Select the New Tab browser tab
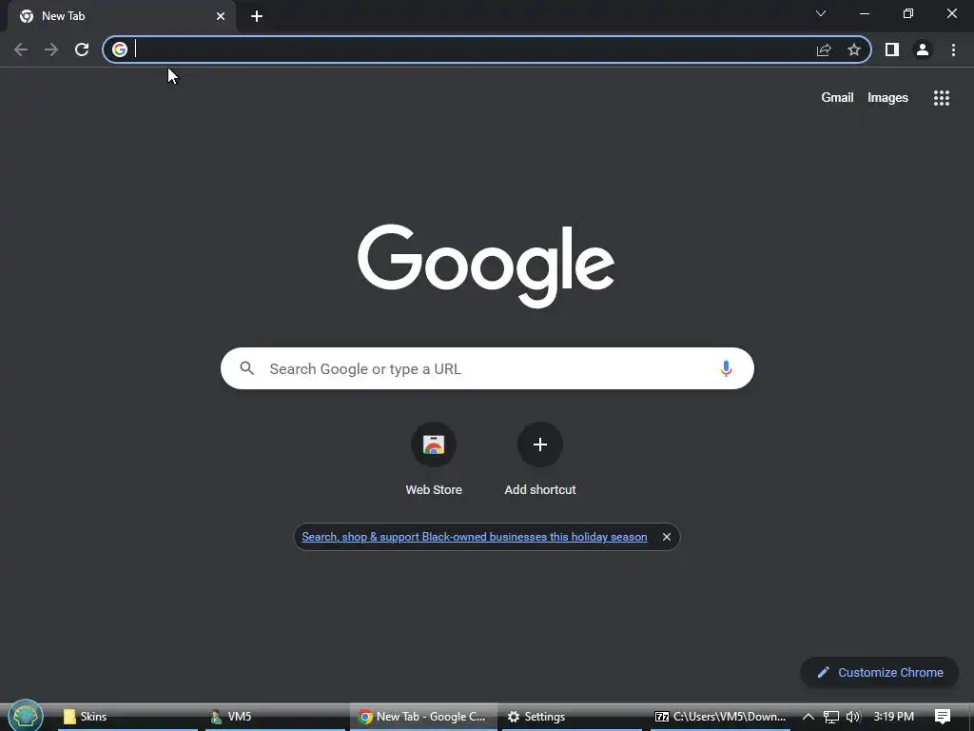Viewport: 974px width, 731px height. [x=122, y=16]
